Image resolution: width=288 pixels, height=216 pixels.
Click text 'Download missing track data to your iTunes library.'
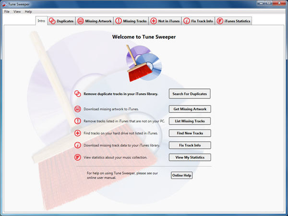coord(122,145)
